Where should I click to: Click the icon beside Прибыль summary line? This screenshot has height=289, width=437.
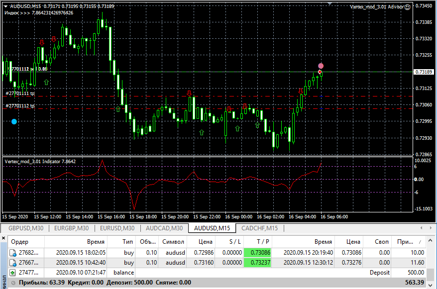pyautogui.click(x=13, y=283)
